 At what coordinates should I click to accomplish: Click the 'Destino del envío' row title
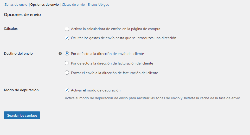(18, 54)
